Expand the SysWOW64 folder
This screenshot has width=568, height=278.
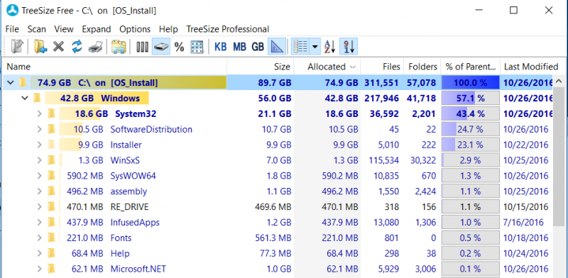tap(40, 176)
